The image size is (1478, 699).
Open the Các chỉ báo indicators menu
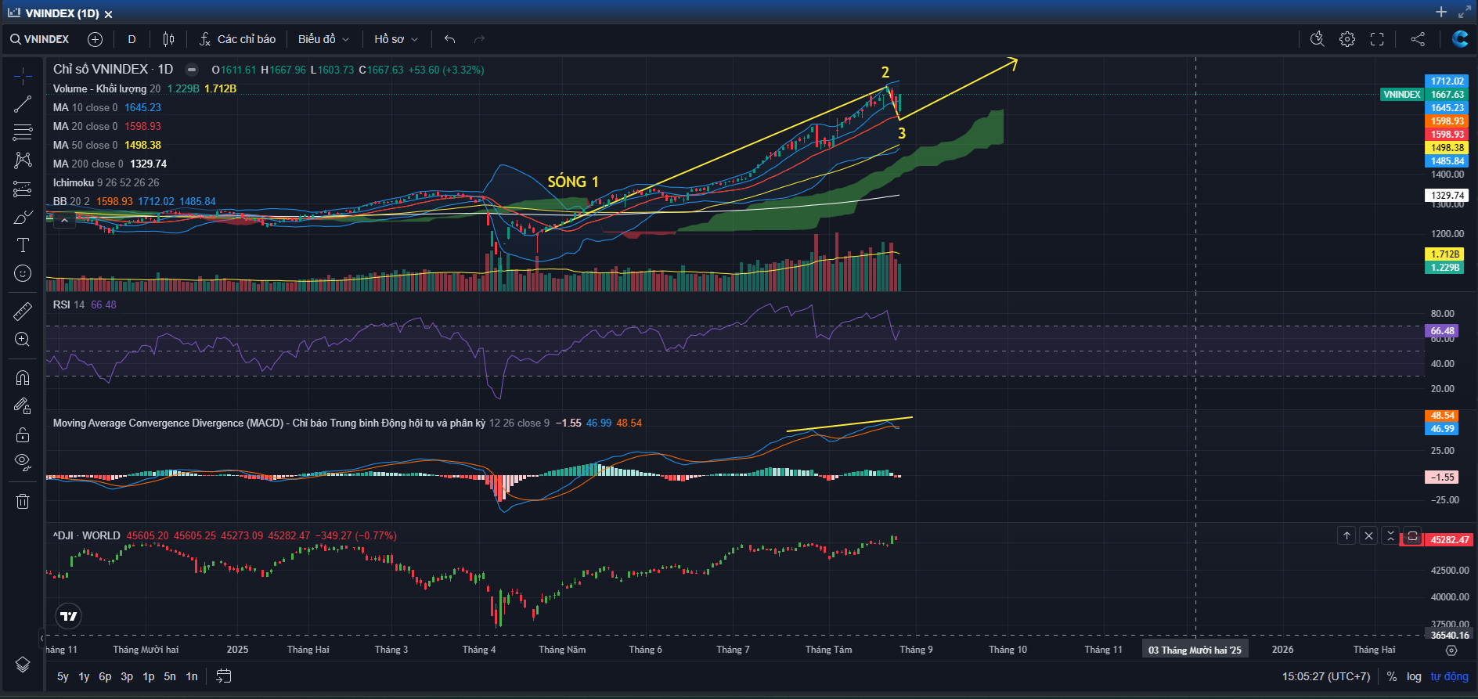coord(237,39)
